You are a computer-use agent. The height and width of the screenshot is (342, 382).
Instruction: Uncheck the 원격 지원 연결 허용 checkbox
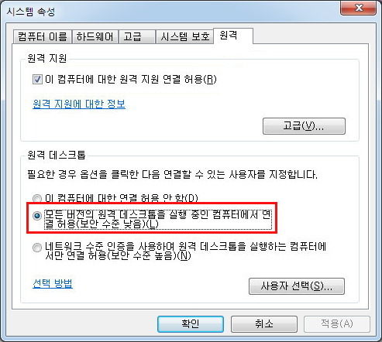[37, 79]
